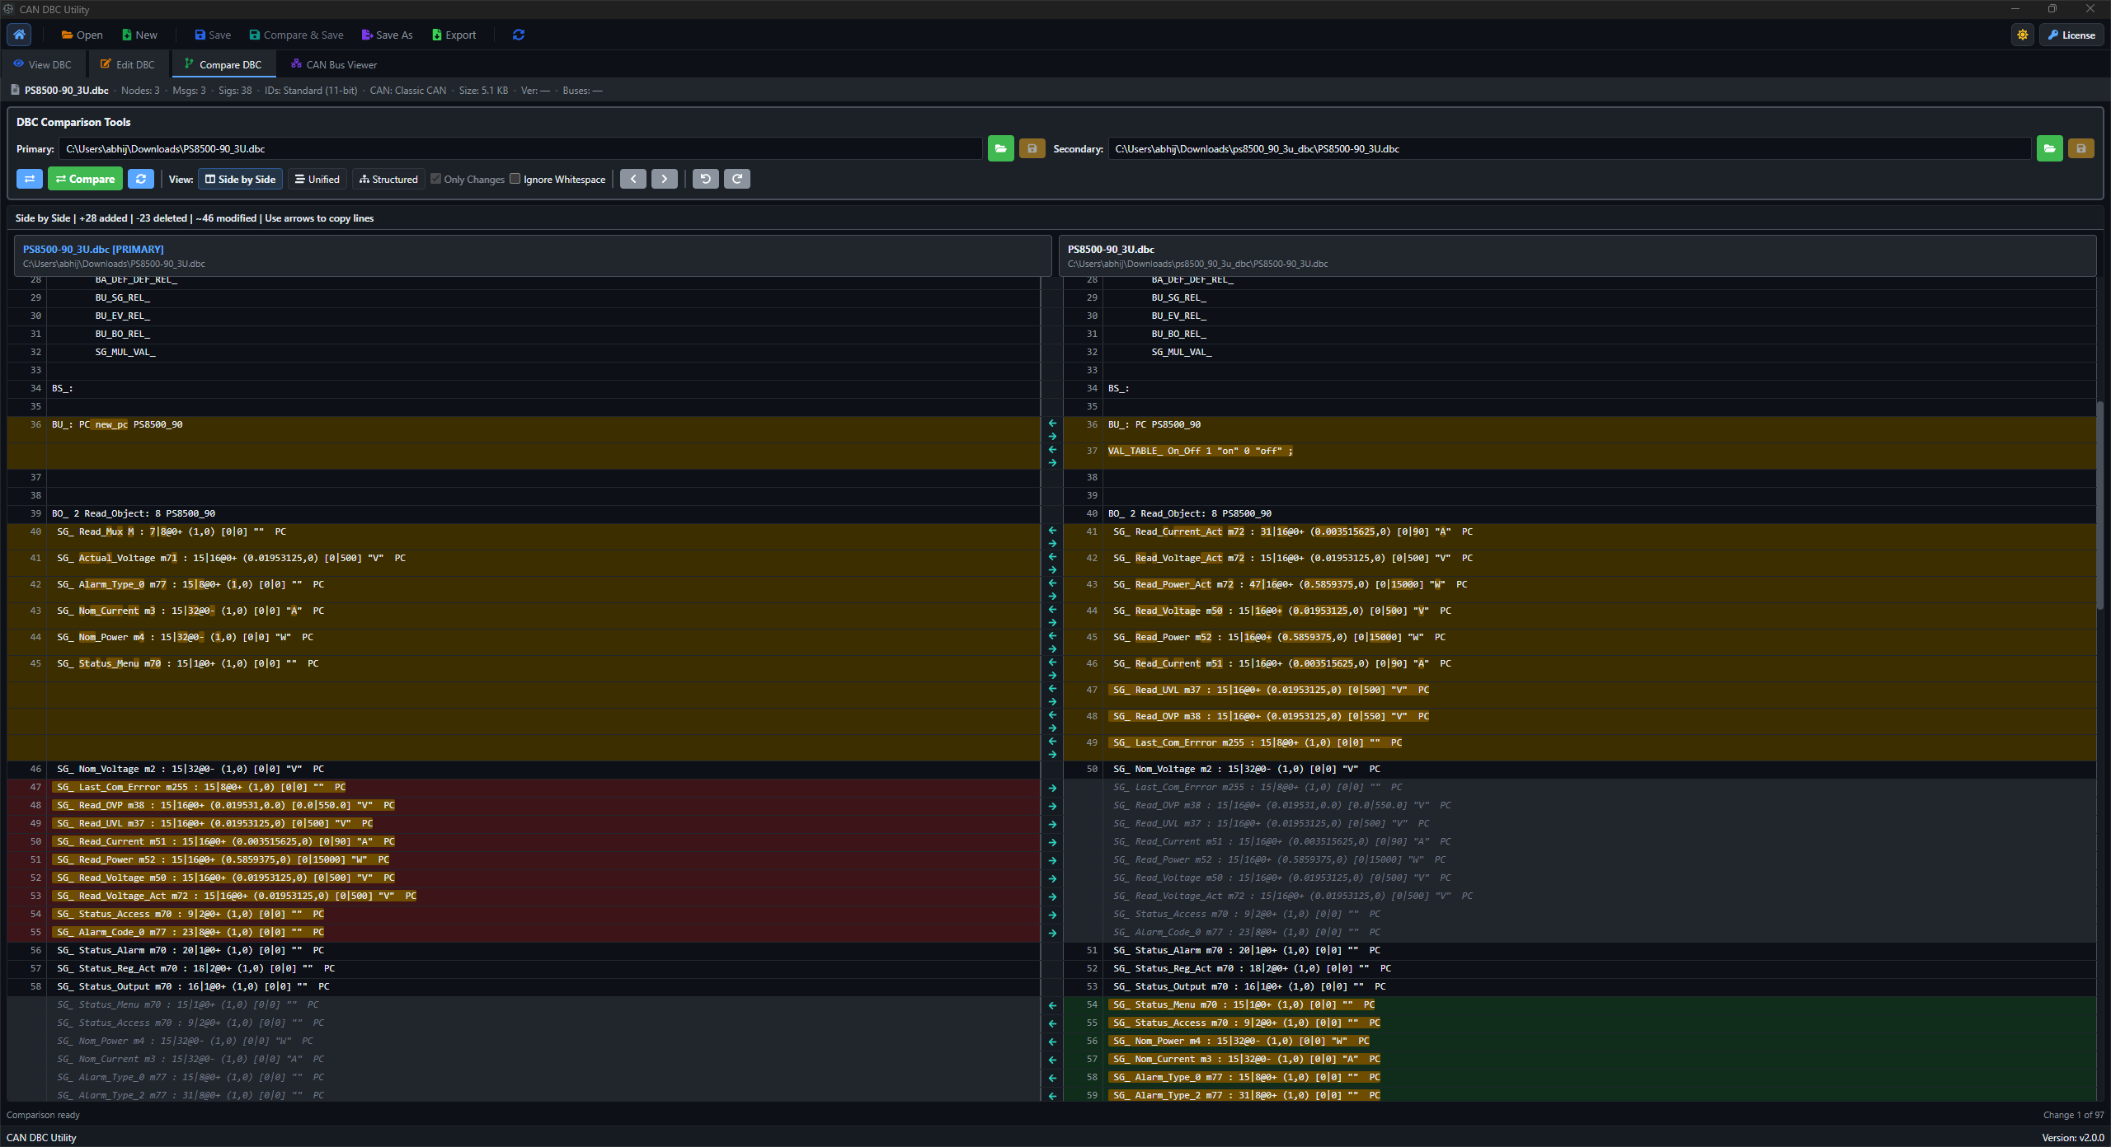Open the Edit DBC tab

pyautogui.click(x=127, y=64)
